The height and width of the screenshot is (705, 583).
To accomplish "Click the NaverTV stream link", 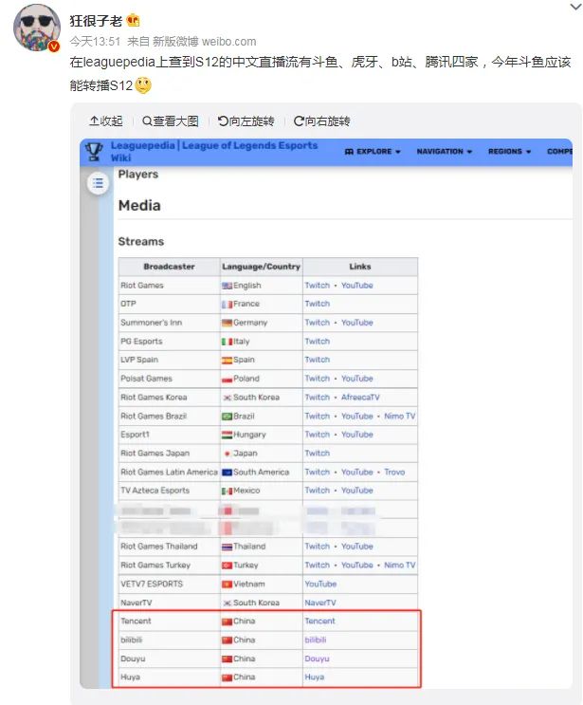I will [320, 603].
